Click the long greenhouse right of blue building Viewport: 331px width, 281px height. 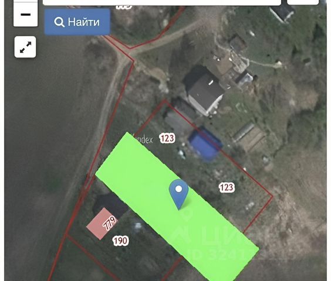(244, 133)
